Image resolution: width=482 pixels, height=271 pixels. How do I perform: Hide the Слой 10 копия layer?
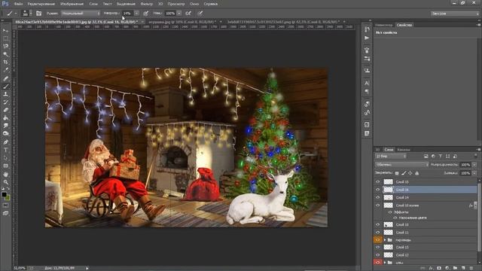click(378, 206)
